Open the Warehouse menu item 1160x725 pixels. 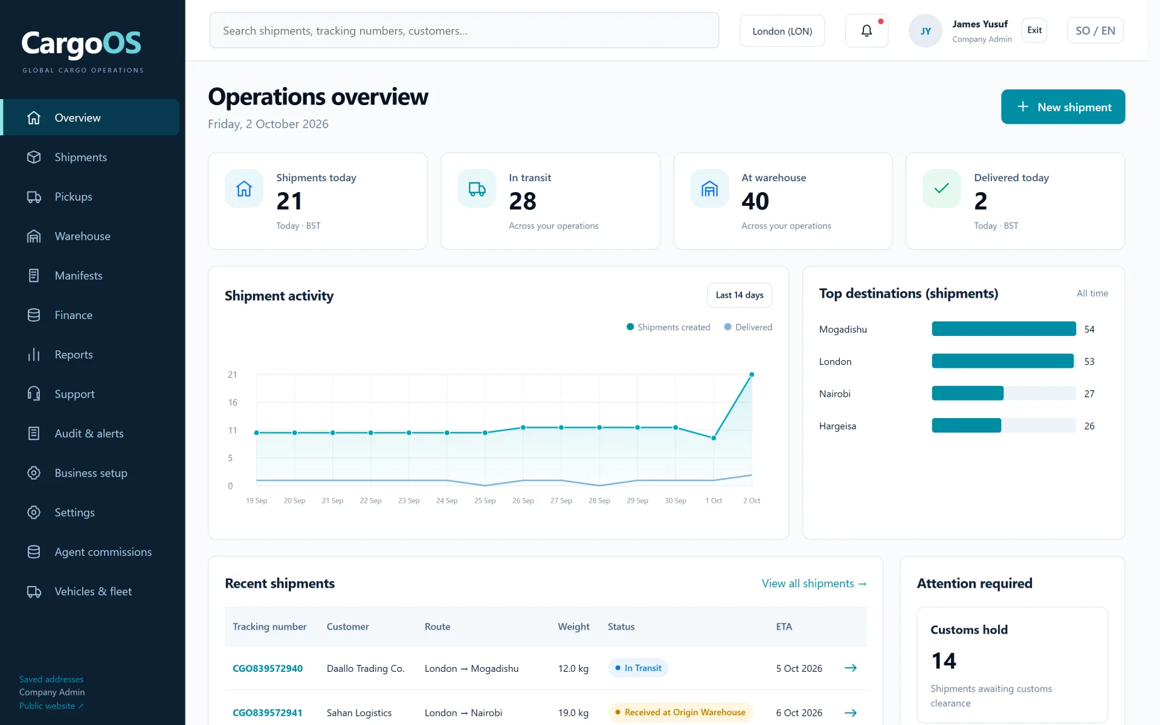91,236
